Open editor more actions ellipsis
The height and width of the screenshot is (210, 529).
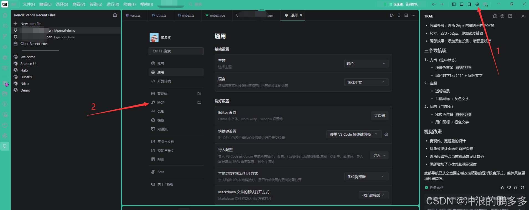[413, 15]
